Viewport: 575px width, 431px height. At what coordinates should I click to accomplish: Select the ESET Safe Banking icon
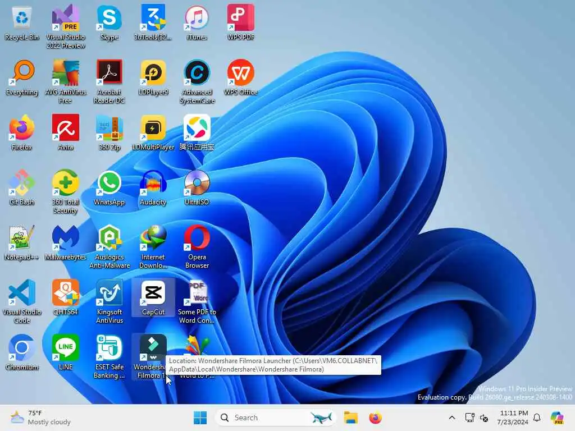click(109, 356)
